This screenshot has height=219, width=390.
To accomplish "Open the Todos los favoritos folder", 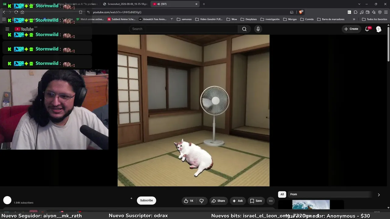I will (374, 19).
